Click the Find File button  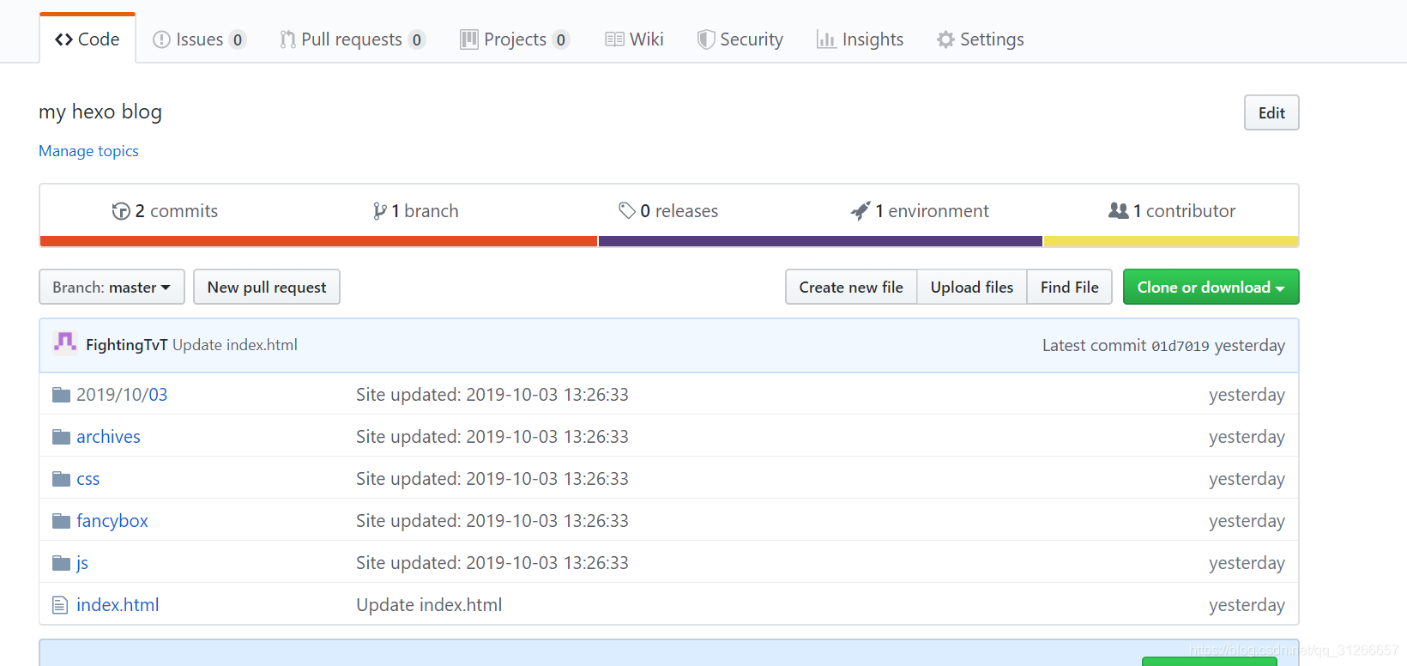click(1070, 287)
